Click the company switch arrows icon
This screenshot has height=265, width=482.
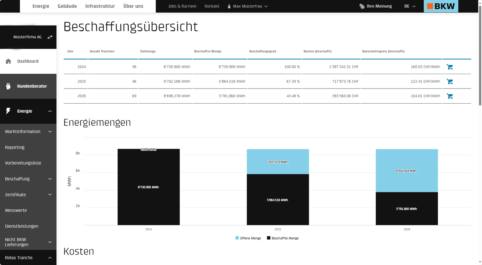[x=50, y=37]
